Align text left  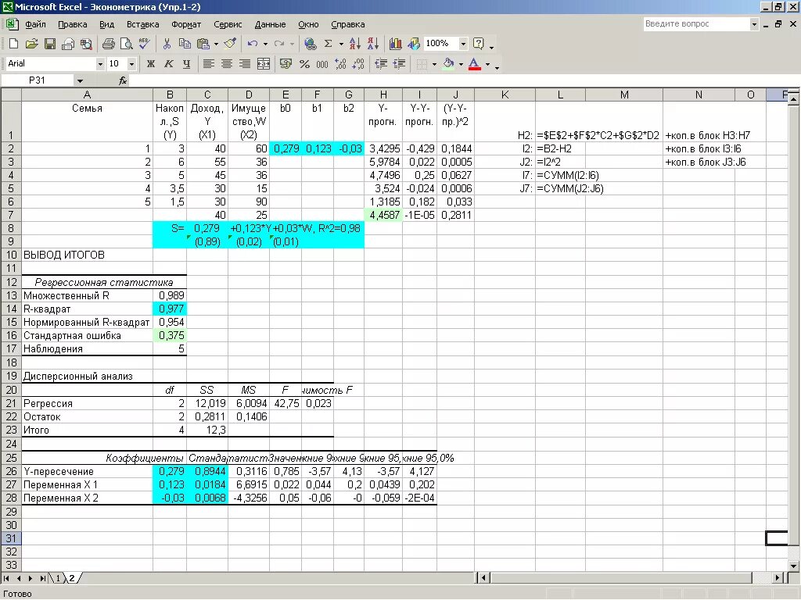208,64
